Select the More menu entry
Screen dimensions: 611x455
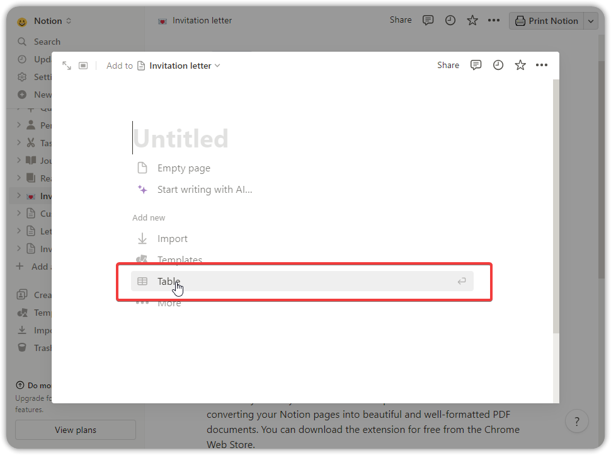click(x=169, y=302)
